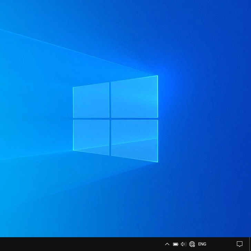This screenshot has width=251, height=251.
Task: Switch input language from ENG
Action: 202,244
